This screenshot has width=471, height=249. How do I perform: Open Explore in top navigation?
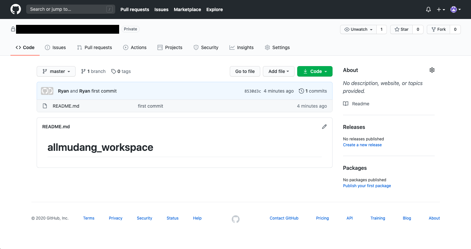214,9
